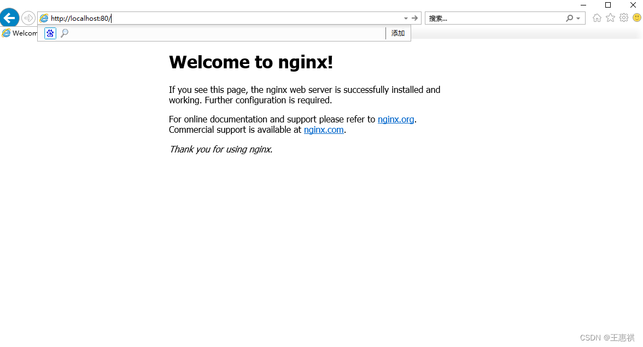Expand the search box options dropdown arrow
The image size is (643, 347).
click(577, 17)
